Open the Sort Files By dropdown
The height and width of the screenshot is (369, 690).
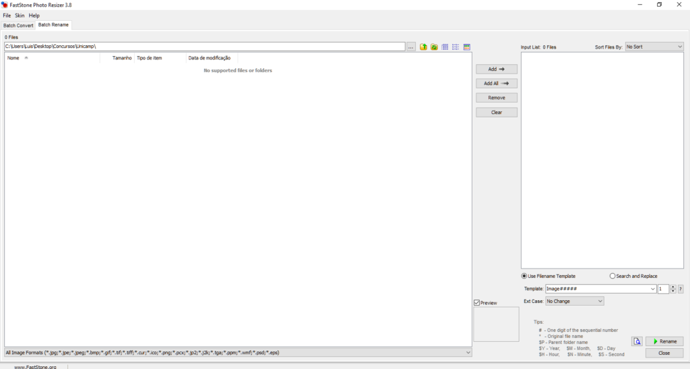tap(654, 47)
